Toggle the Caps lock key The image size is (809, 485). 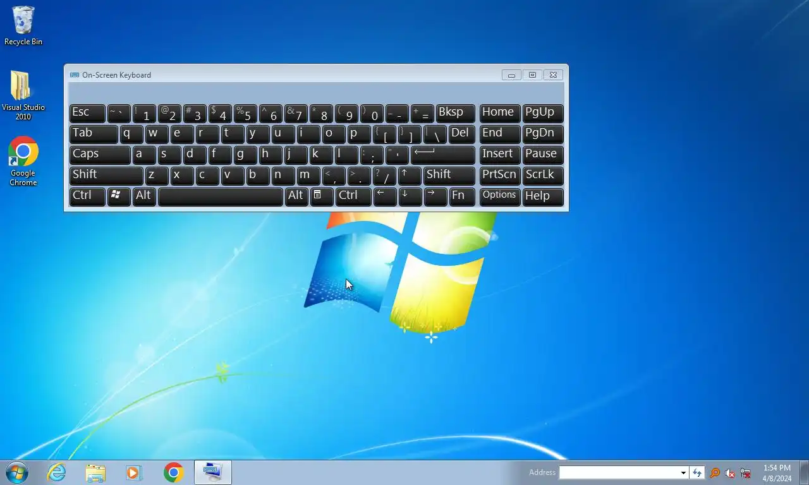(100, 154)
